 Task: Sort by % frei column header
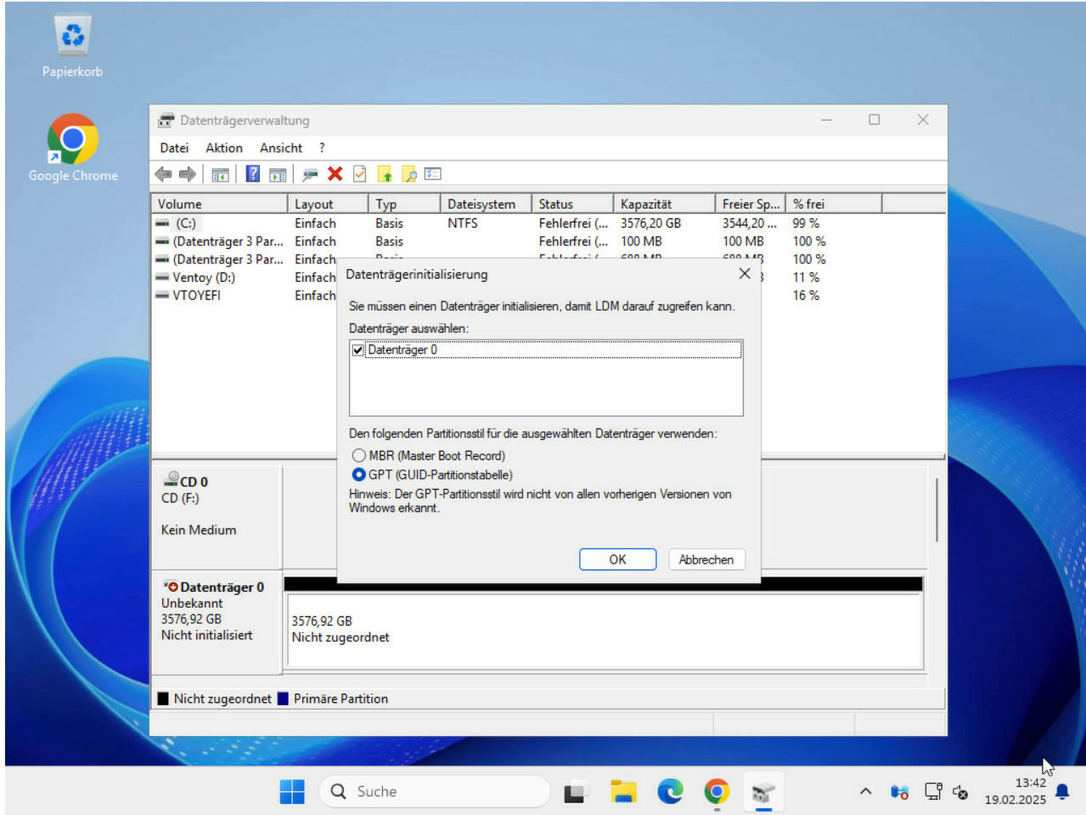(835, 204)
